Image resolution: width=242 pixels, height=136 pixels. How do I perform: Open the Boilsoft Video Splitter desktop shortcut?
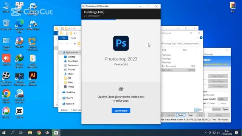click(x=19, y=79)
